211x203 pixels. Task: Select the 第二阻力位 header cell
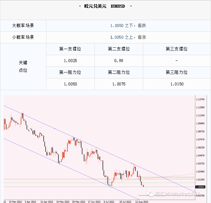(x=119, y=72)
